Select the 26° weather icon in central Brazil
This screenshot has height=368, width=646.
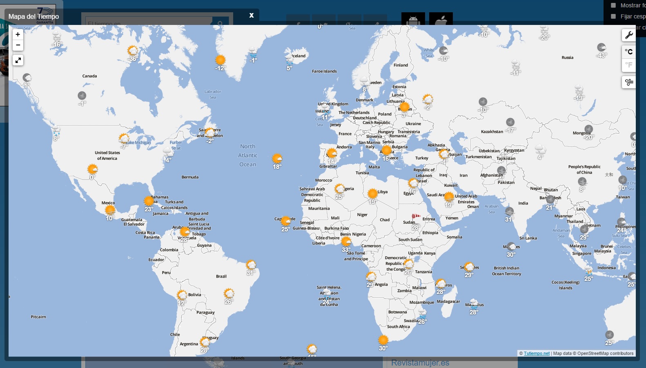click(x=229, y=293)
